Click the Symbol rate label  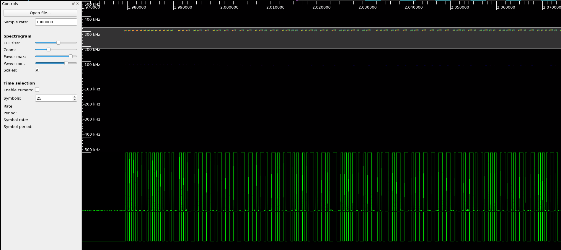tap(16, 120)
